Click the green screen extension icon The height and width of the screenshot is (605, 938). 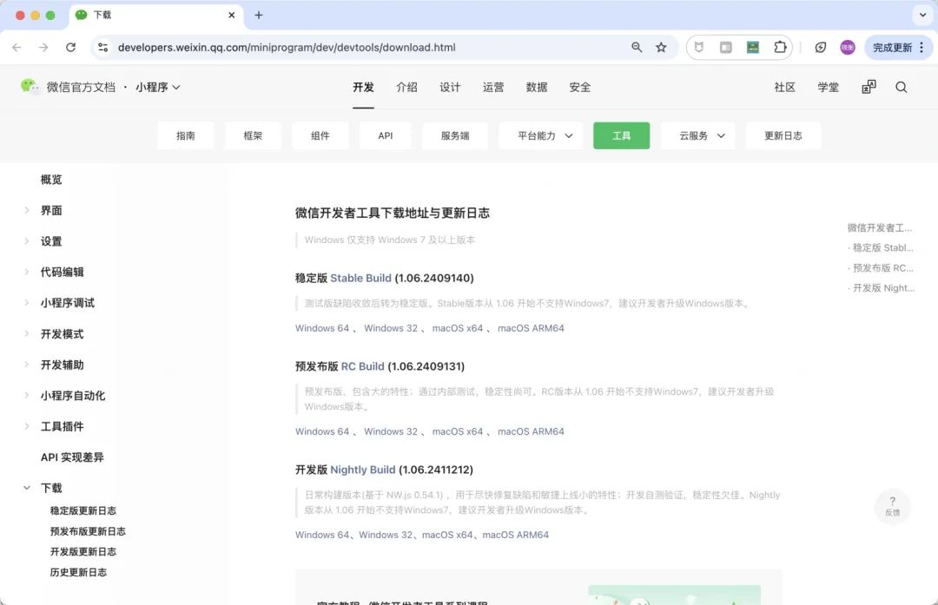coord(752,47)
